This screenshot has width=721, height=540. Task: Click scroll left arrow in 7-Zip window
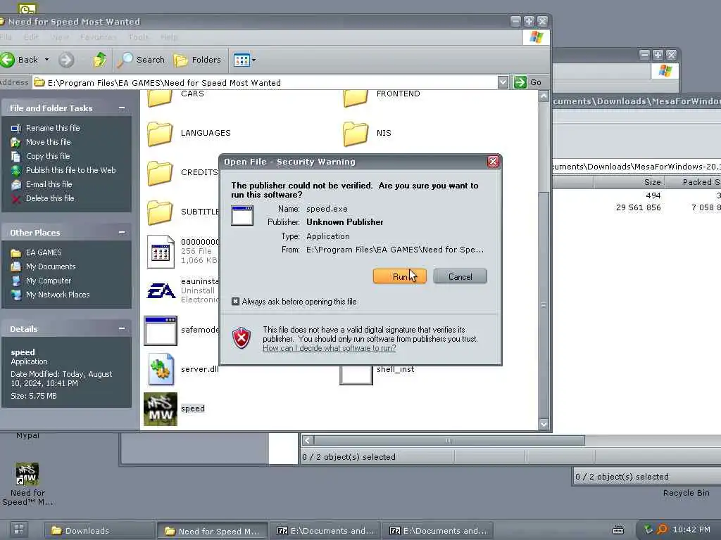(x=308, y=440)
